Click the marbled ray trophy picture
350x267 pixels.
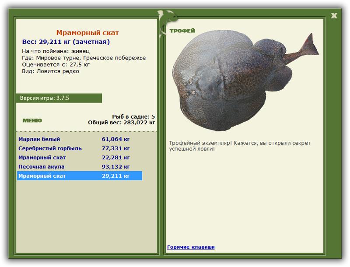click(x=245, y=81)
